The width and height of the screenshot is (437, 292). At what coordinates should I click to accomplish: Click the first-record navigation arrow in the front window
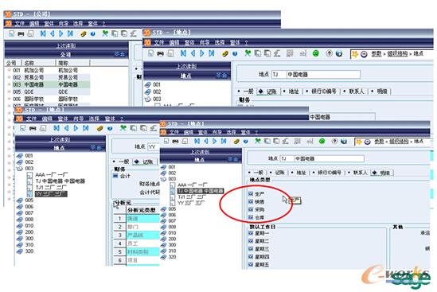click(x=197, y=141)
